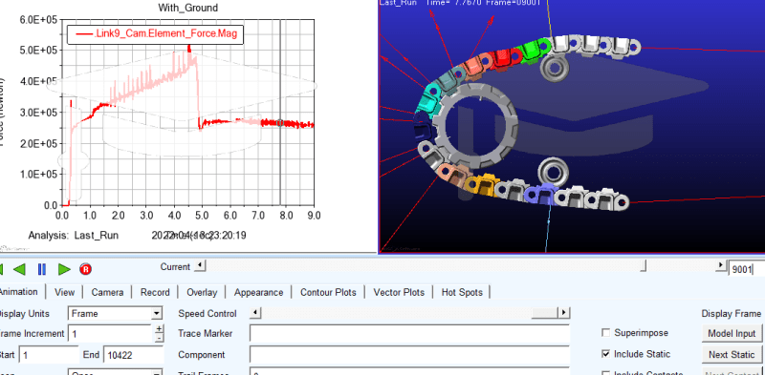This screenshot has width=765, height=375.
Task: Click Speed Control left arrow
Action: coord(255,313)
